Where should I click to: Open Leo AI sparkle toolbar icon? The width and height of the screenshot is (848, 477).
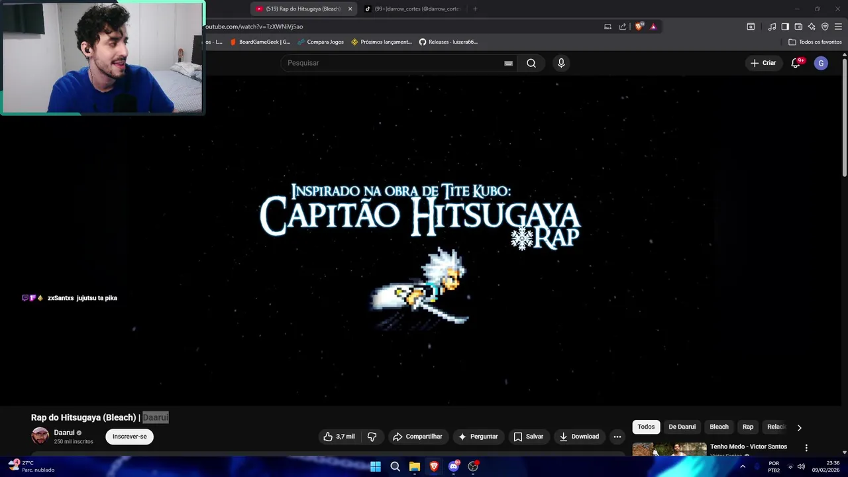pos(812,26)
